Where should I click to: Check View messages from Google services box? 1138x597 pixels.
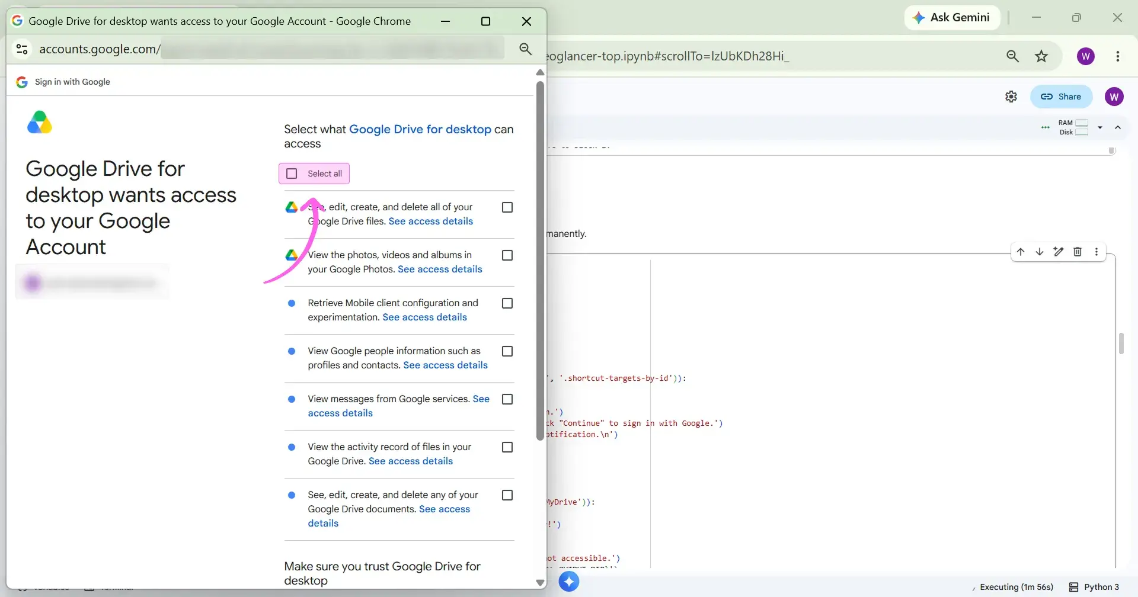(x=507, y=399)
